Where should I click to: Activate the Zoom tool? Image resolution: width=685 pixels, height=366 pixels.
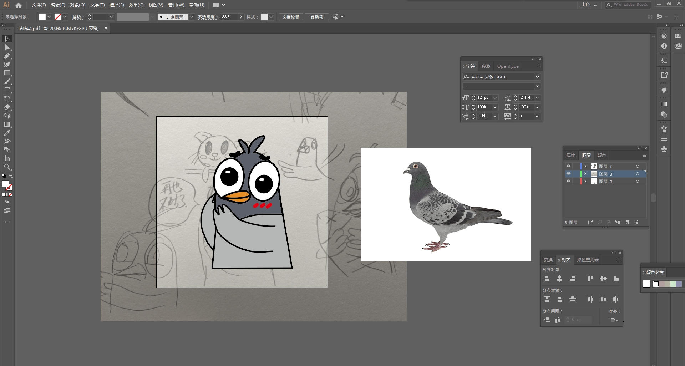(7, 167)
